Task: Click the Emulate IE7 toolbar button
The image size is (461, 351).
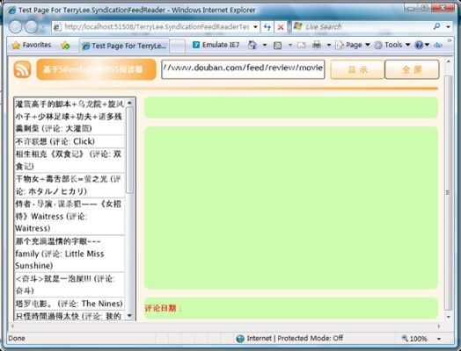Action: point(216,45)
